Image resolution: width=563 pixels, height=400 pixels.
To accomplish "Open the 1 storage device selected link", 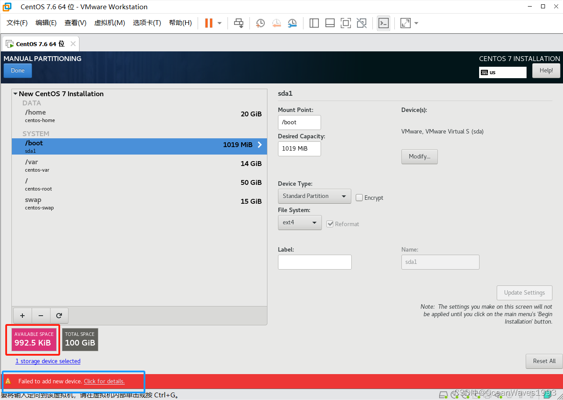I will tap(48, 361).
